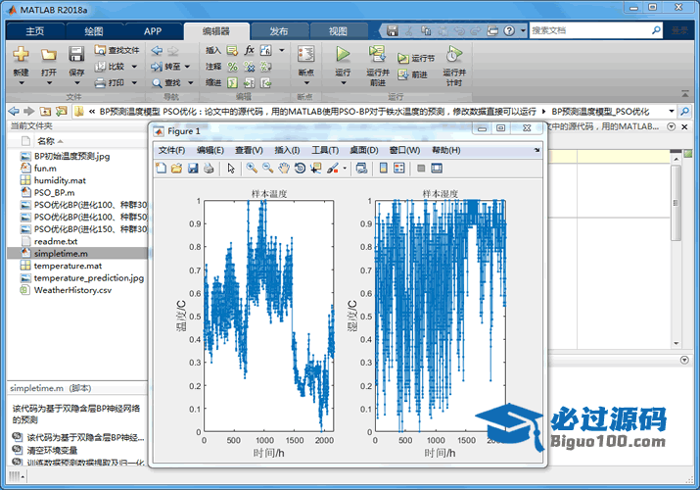The image size is (700, 490).
Task: Select the Zoom Out tool
Action: (x=268, y=169)
